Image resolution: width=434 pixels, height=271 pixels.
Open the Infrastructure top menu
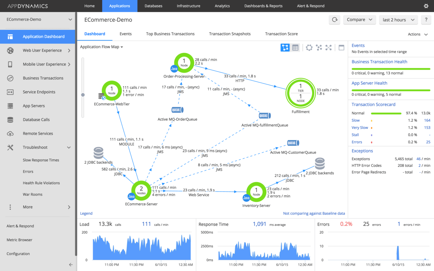point(189,6)
